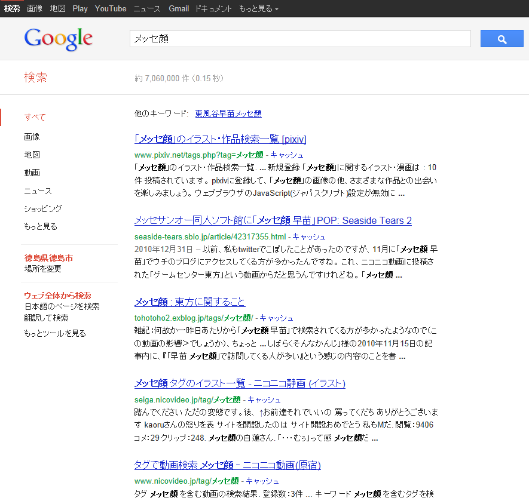Select 画像 filter in the left sidebar
The height and width of the screenshot is (501, 529).
pos(32,137)
